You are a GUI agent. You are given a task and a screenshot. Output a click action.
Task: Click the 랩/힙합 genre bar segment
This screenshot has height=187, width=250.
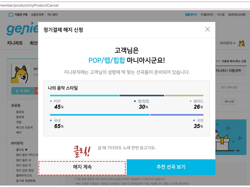[142, 96]
